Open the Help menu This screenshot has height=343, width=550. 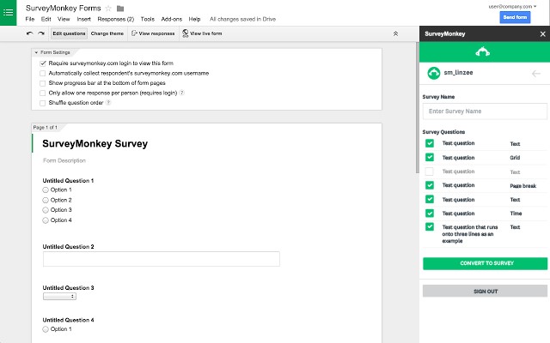[x=194, y=19]
